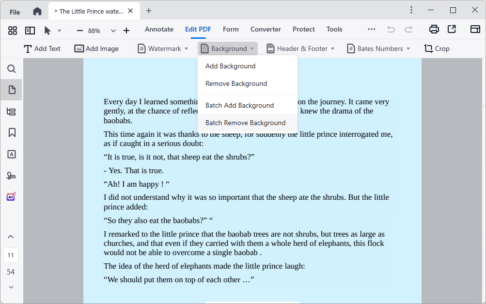Screen dimensions: 486x304
Task: Toggle the left panel layout icon
Action: pos(30,31)
